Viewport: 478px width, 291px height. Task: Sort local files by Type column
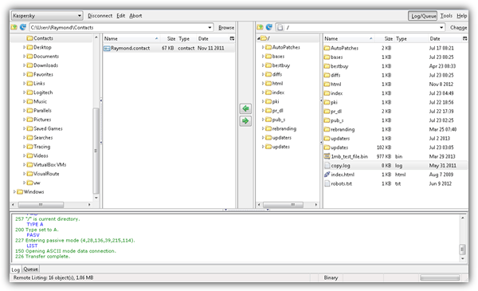click(x=186, y=39)
